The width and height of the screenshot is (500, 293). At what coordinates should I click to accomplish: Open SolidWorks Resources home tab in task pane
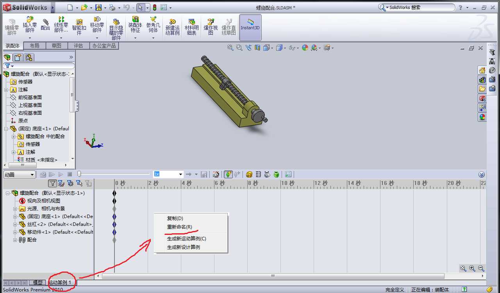[482, 71]
